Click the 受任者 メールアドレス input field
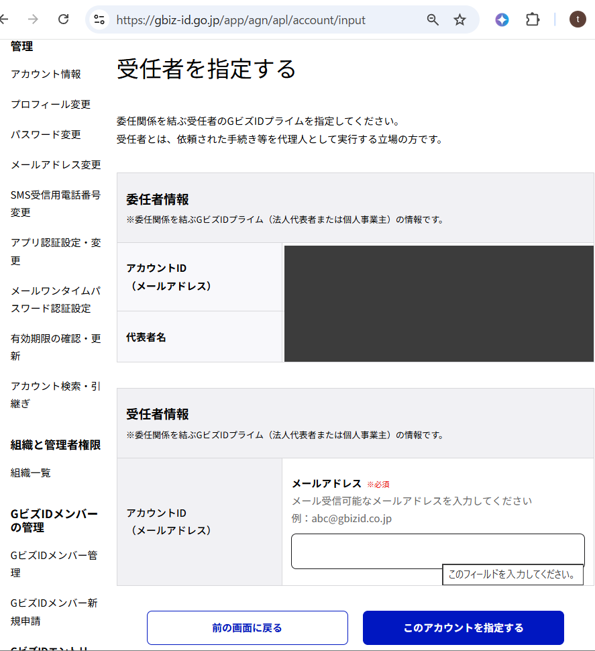 tap(438, 551)
